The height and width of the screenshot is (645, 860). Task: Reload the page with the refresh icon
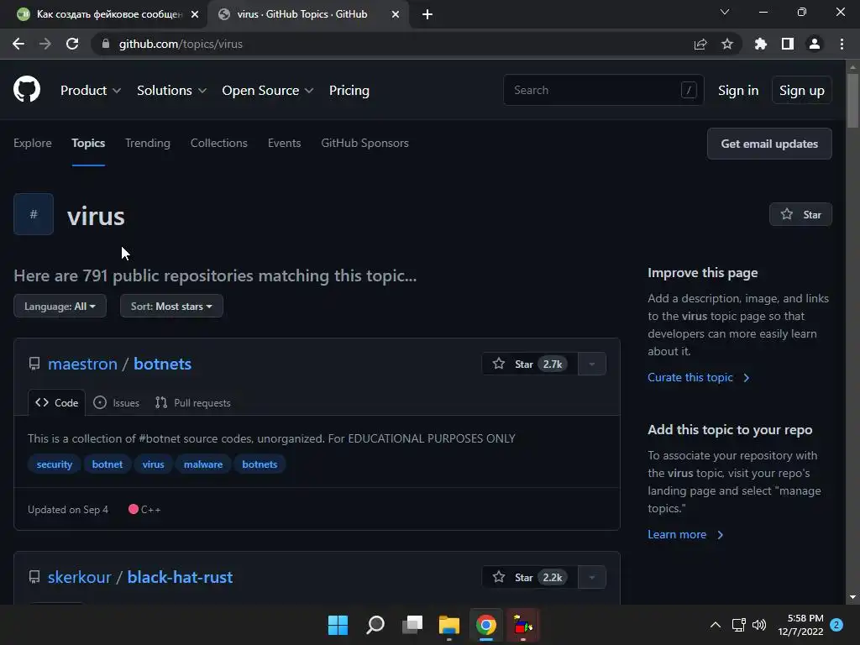point(72,44)
